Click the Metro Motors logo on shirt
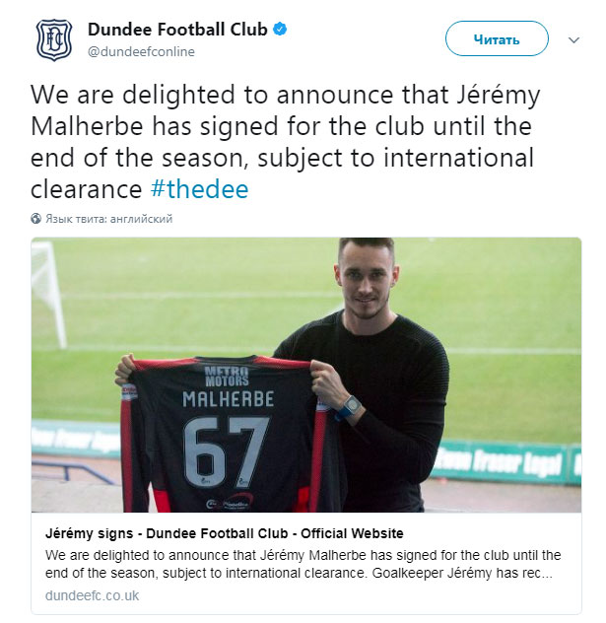Viewport: 606px width, 623px height. [227, 377]
